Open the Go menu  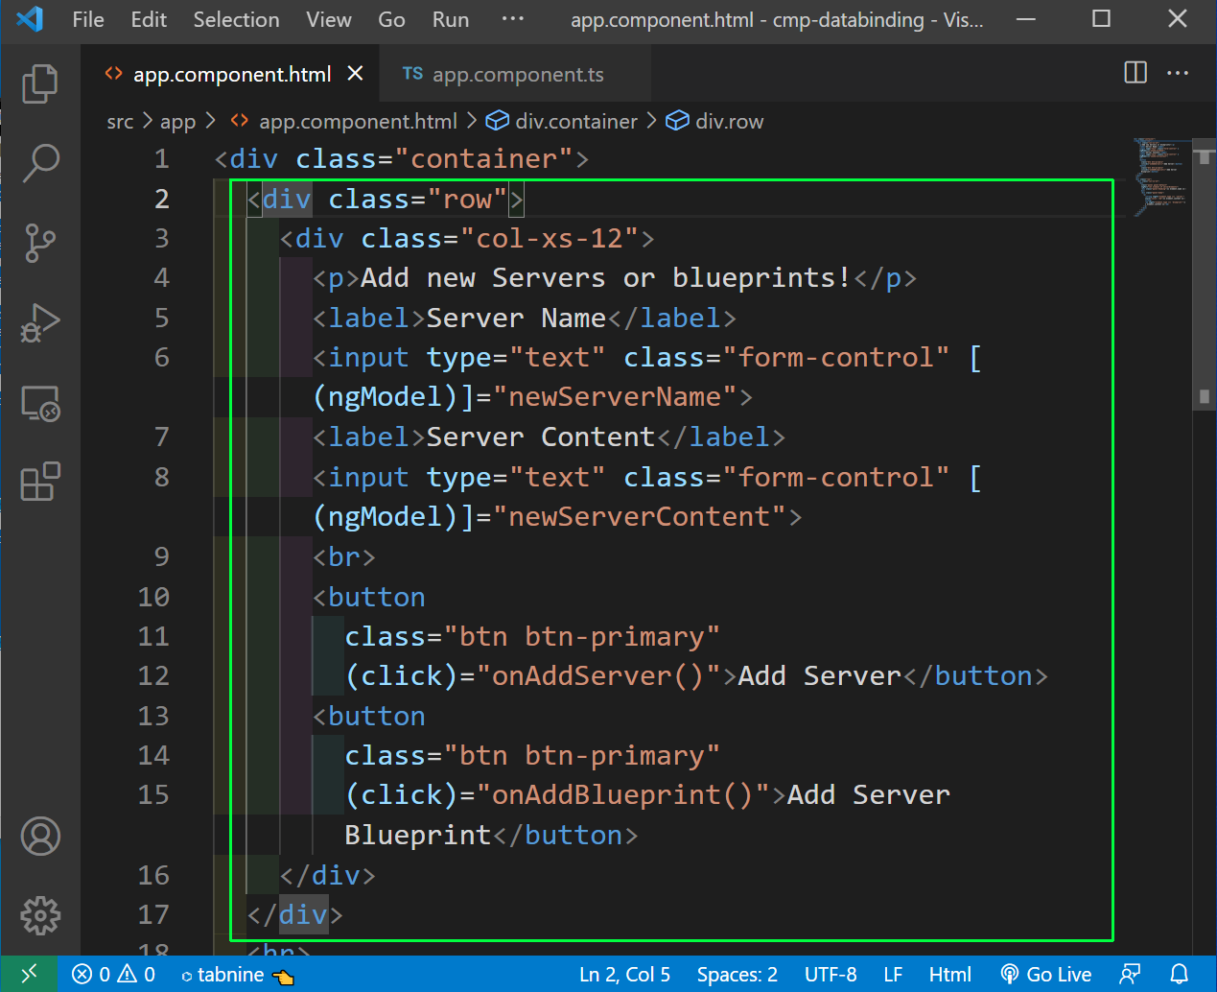391,19
